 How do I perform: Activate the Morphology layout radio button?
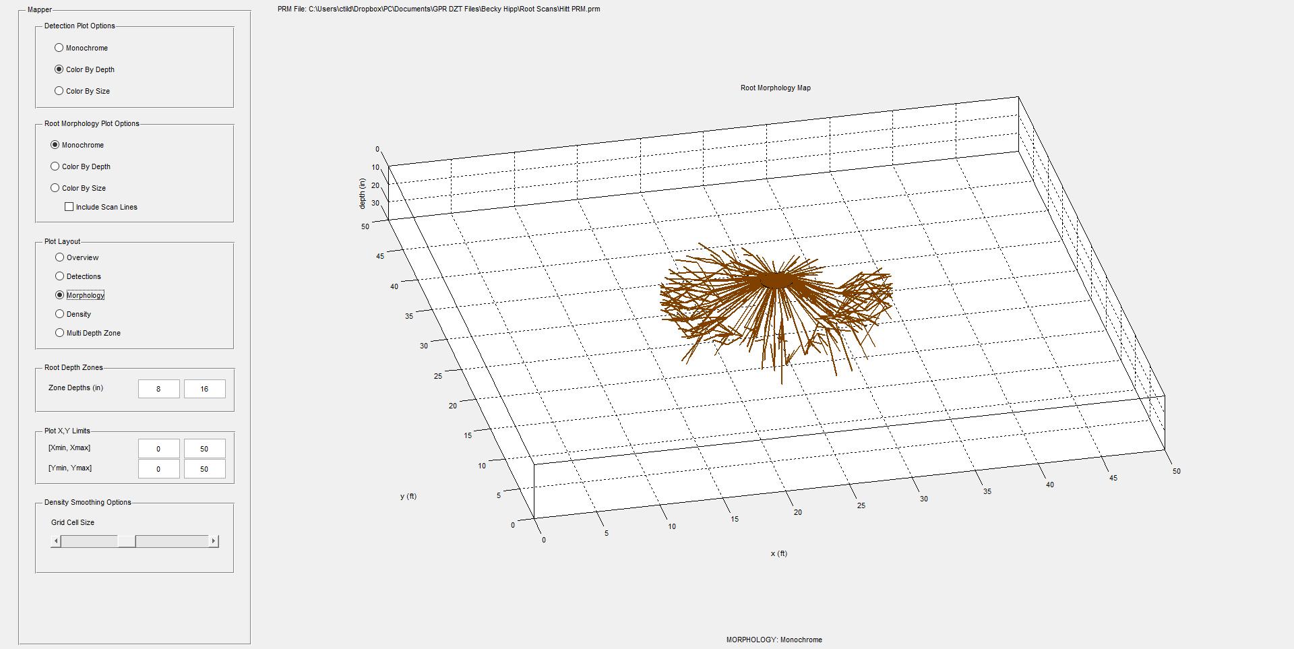coord(59,295)
